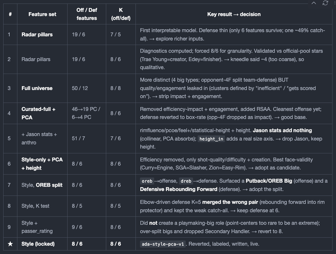Select the 'Feature set' column header
This screenshot has height=254, width=336.
point(42,14)
